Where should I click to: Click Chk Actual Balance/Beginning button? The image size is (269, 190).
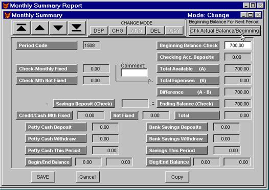point(225,31)
